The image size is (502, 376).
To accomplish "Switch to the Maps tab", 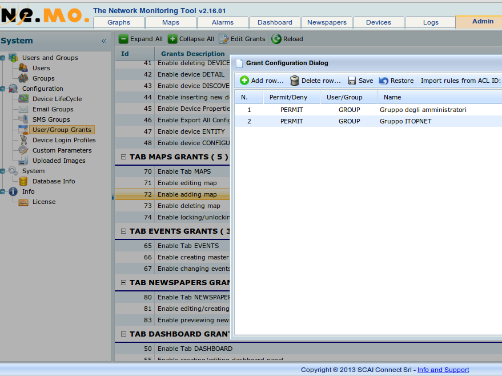I will 171,22.
